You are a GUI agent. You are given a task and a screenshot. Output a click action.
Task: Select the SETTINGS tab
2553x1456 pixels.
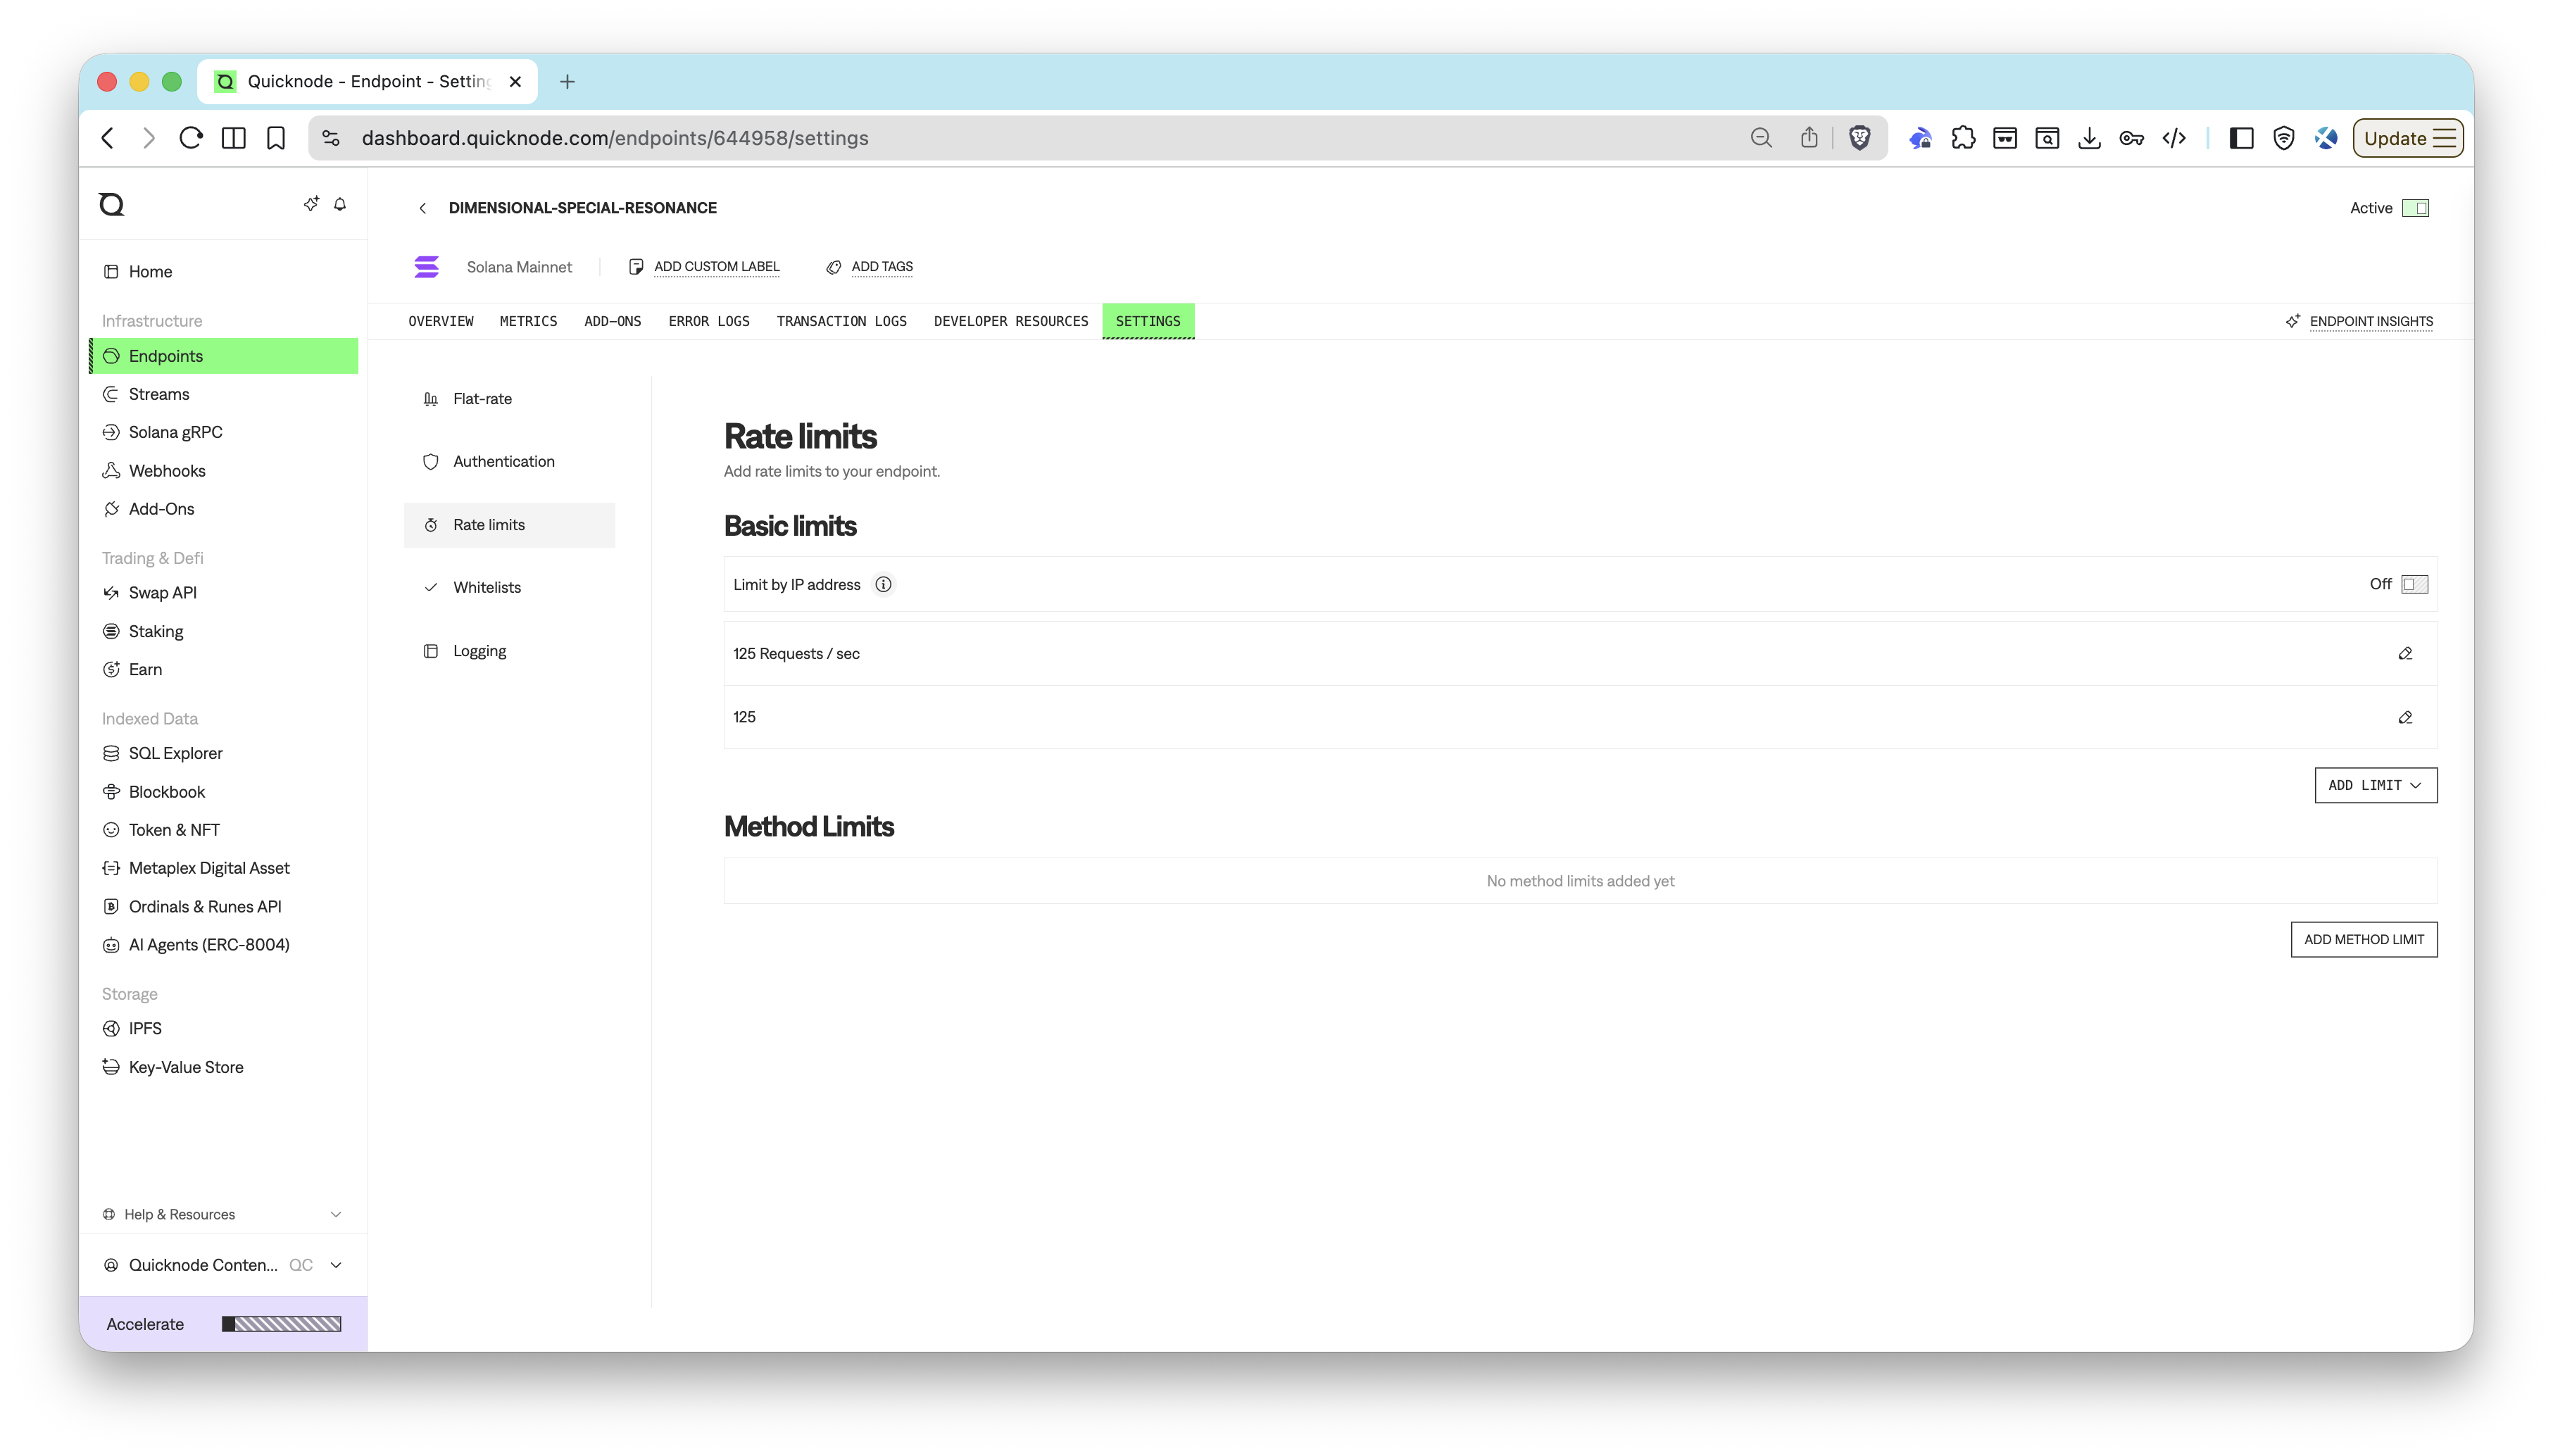point(1147,321)
